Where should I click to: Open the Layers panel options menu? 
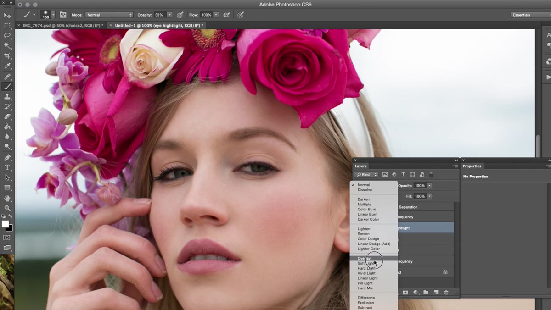click(x=455, y=166)
